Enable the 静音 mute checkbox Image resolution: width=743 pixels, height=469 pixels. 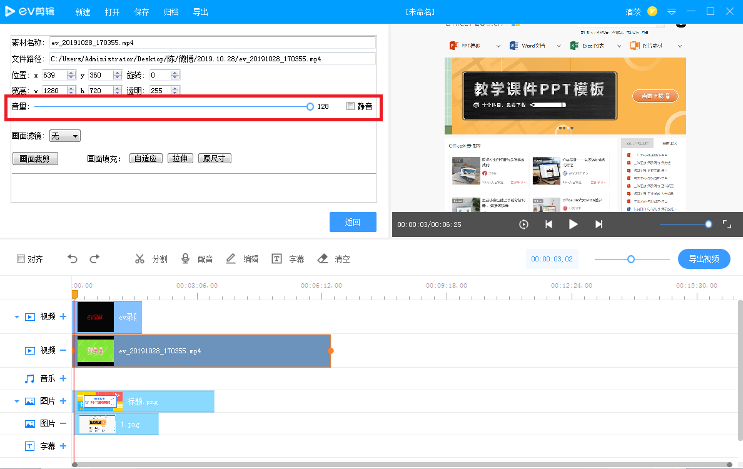351,106
